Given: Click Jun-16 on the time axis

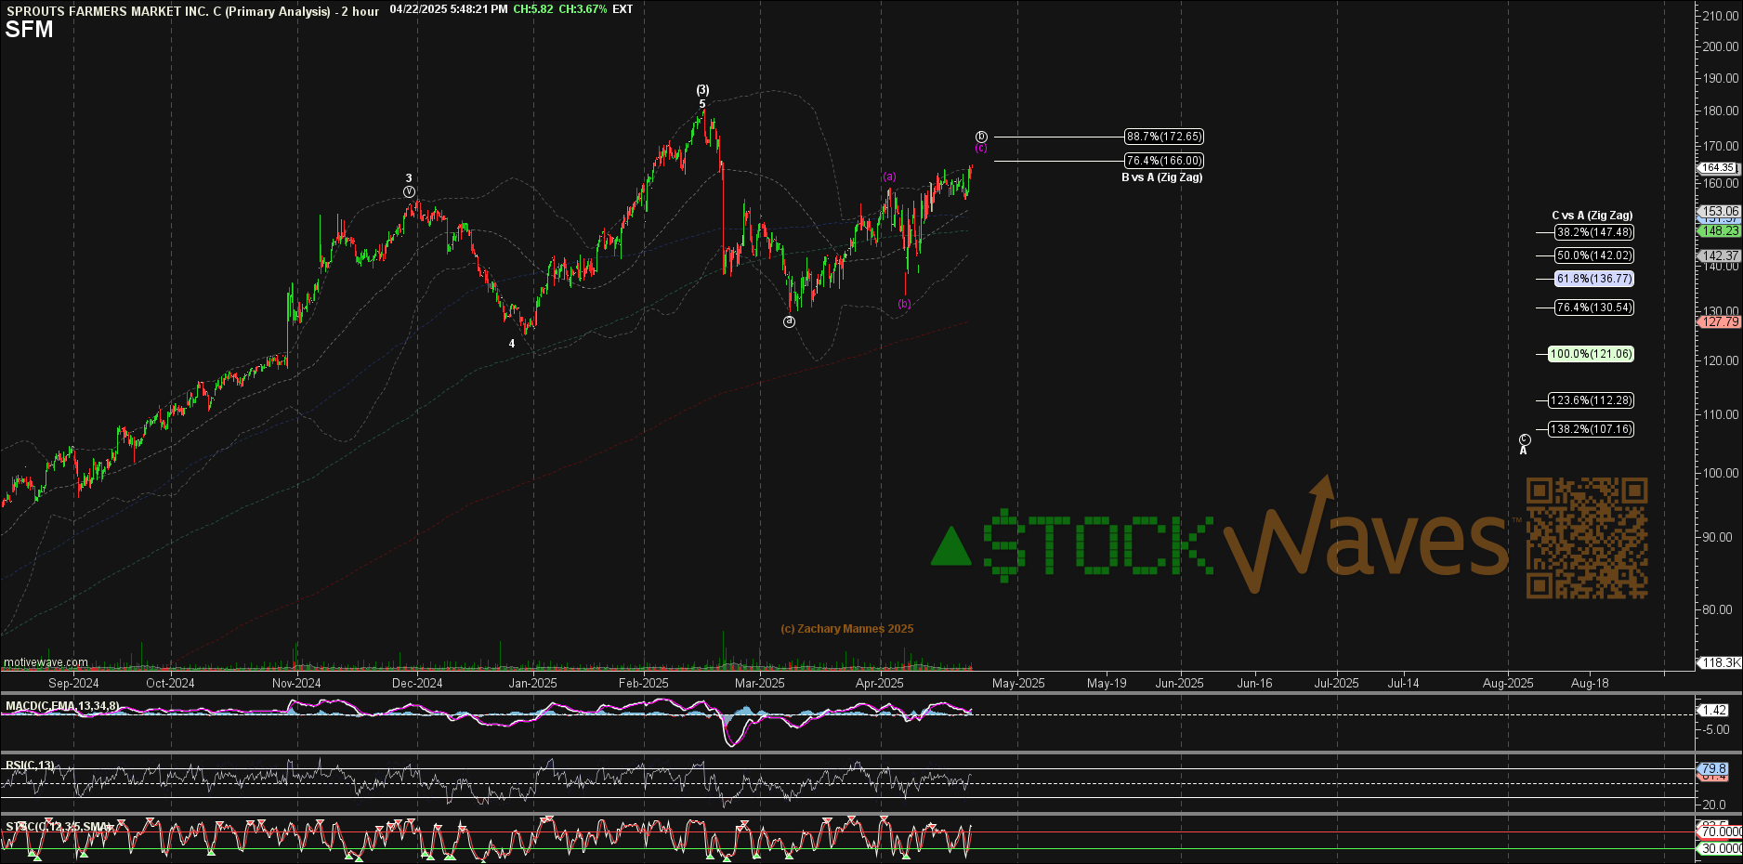Looking at the screenshot, I should point(1254,683).
